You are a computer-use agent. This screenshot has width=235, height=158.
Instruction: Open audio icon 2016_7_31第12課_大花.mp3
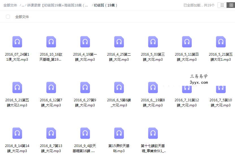point(187,89)
